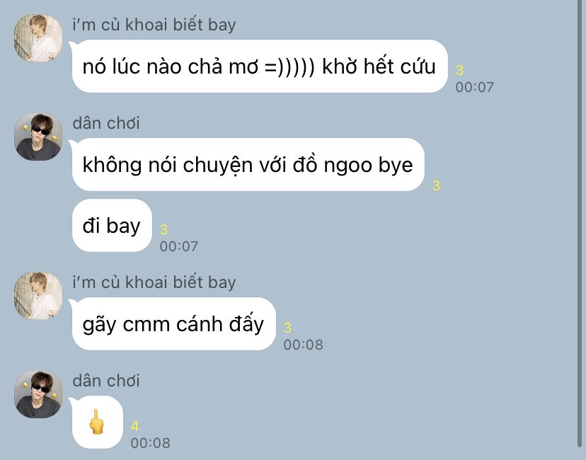Image resolution: width=586 pixels, height=460 pixels.
Task: Click dân chơi name above "không nói chuyện" message
Action: pos(106,123)
